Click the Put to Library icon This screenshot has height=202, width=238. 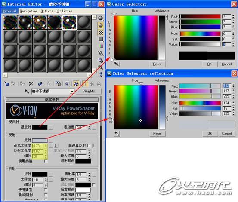58,84
